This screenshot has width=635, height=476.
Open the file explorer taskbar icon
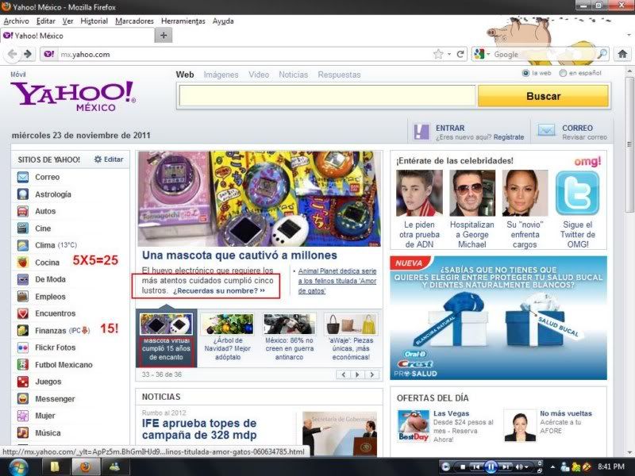[x=55, y=467]
